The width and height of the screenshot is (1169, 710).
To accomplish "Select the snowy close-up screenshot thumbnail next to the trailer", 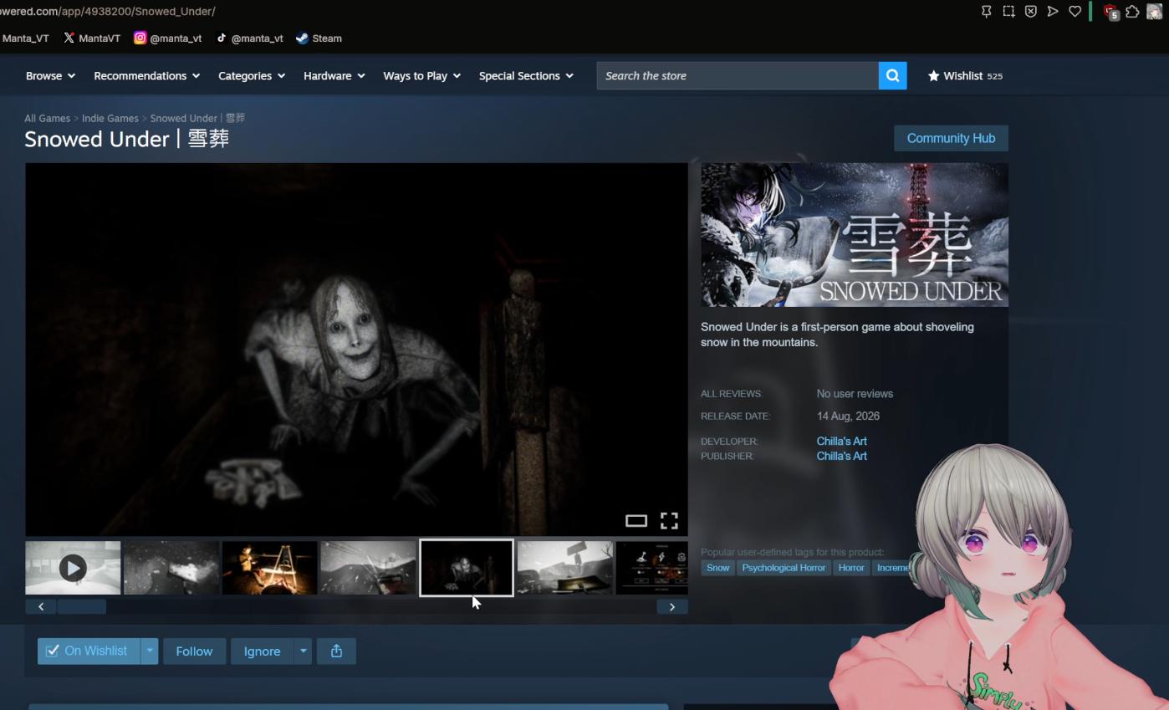I will pyautogui.click(x=171, y=568).
